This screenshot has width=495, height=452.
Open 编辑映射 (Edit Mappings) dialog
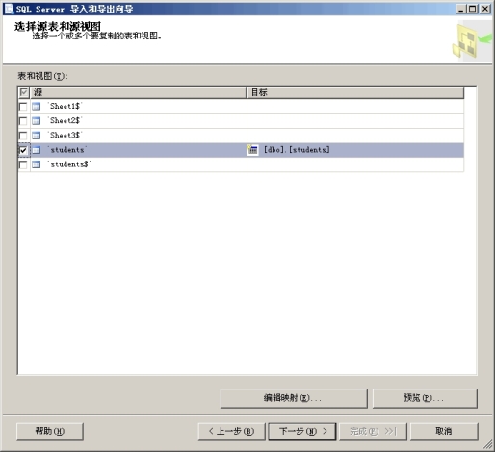(x=294, y=398)
